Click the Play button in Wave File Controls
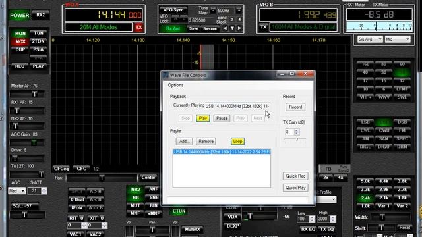The width and height of the screenshot is (422, 237). [202, 118]
